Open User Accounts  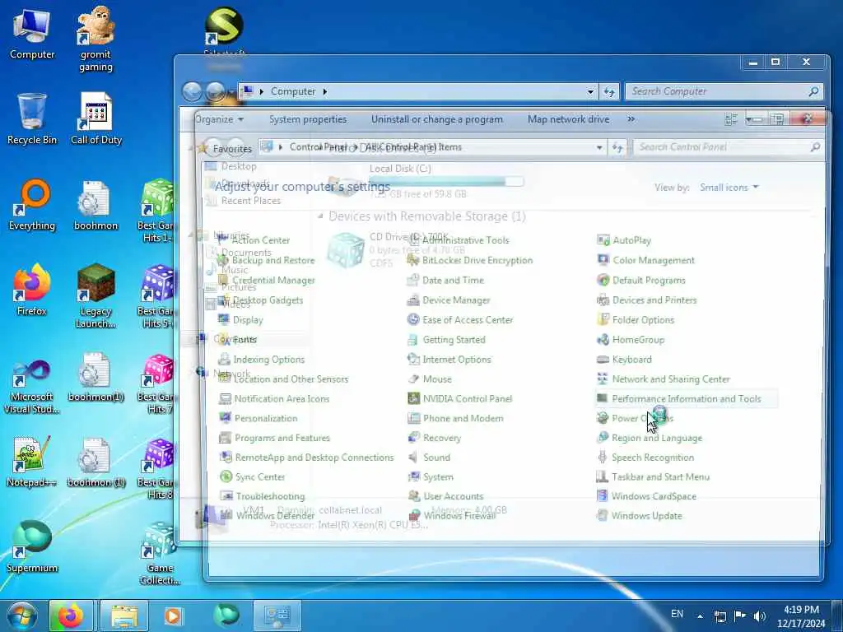(x=445, y=496)
